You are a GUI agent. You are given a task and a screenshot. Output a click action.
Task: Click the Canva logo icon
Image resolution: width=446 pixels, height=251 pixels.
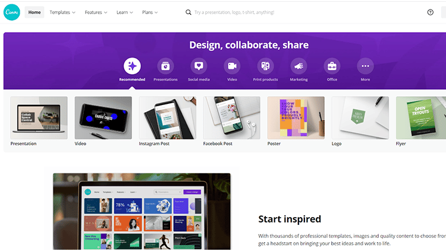[x=12, y=12]
